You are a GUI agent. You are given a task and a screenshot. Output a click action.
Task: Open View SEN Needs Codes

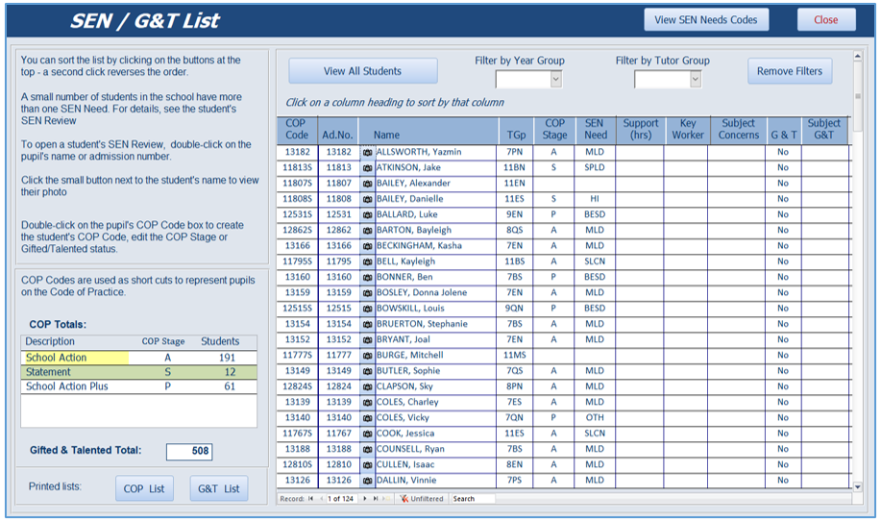point(706,20)
